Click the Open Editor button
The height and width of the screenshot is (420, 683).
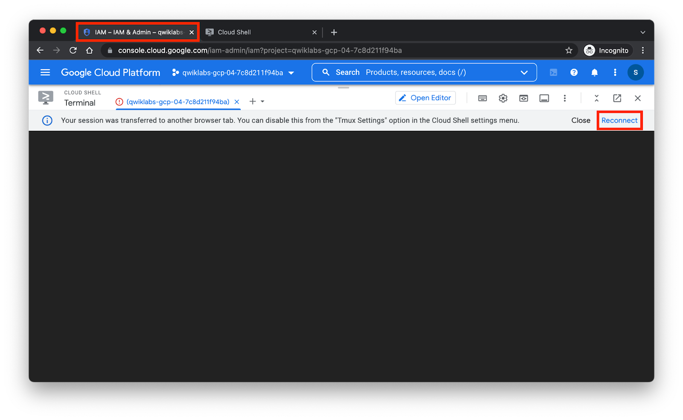[425, 98]
